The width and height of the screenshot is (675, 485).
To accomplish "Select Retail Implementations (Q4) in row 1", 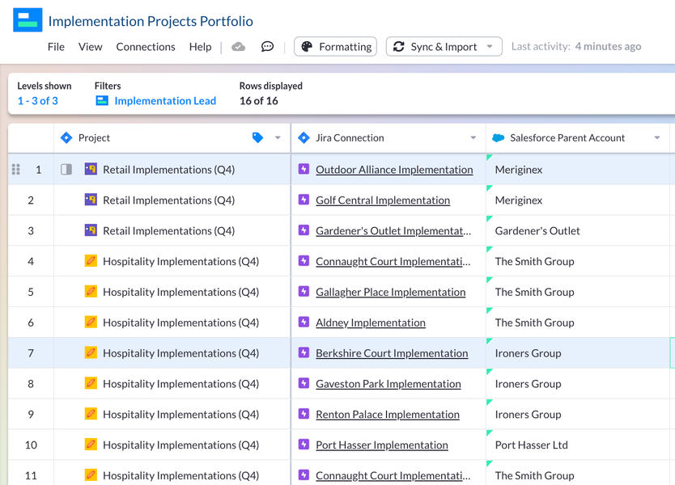I will [x=168, y=170].
